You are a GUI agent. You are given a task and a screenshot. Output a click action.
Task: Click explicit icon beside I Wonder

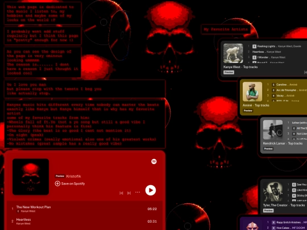(x=254, y=57)
